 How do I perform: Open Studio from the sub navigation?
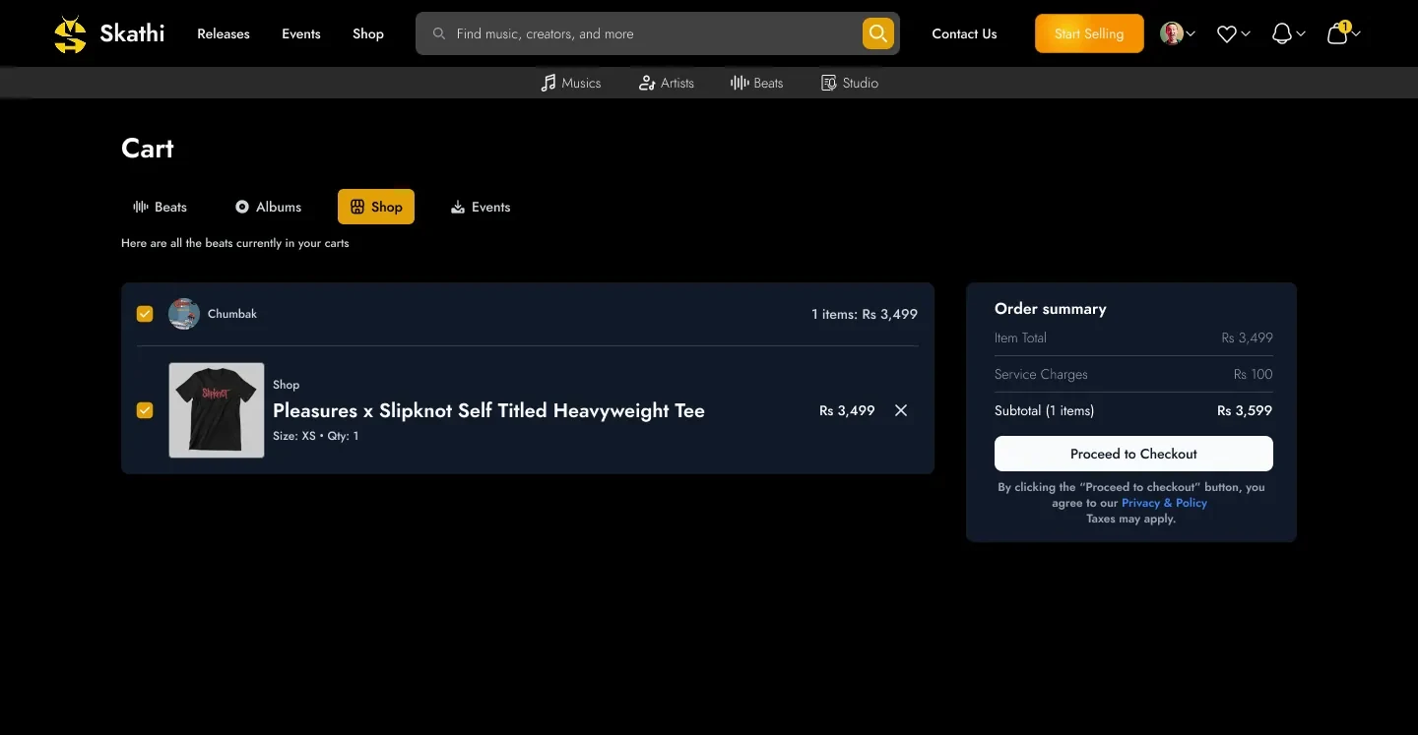coord(850,83)
